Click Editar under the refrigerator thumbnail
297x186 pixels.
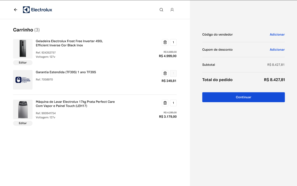(x=23, y=62)
